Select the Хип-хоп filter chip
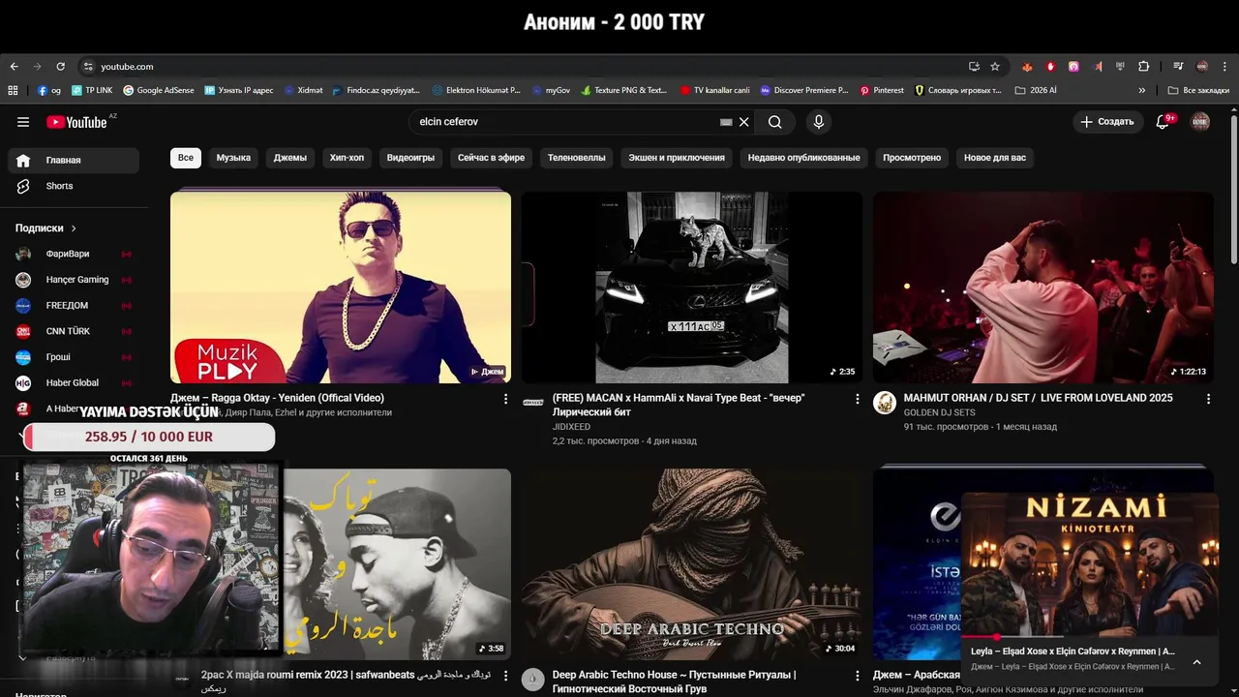The height and width of the screenshot is (697, 1239). (x=347, y=158)
